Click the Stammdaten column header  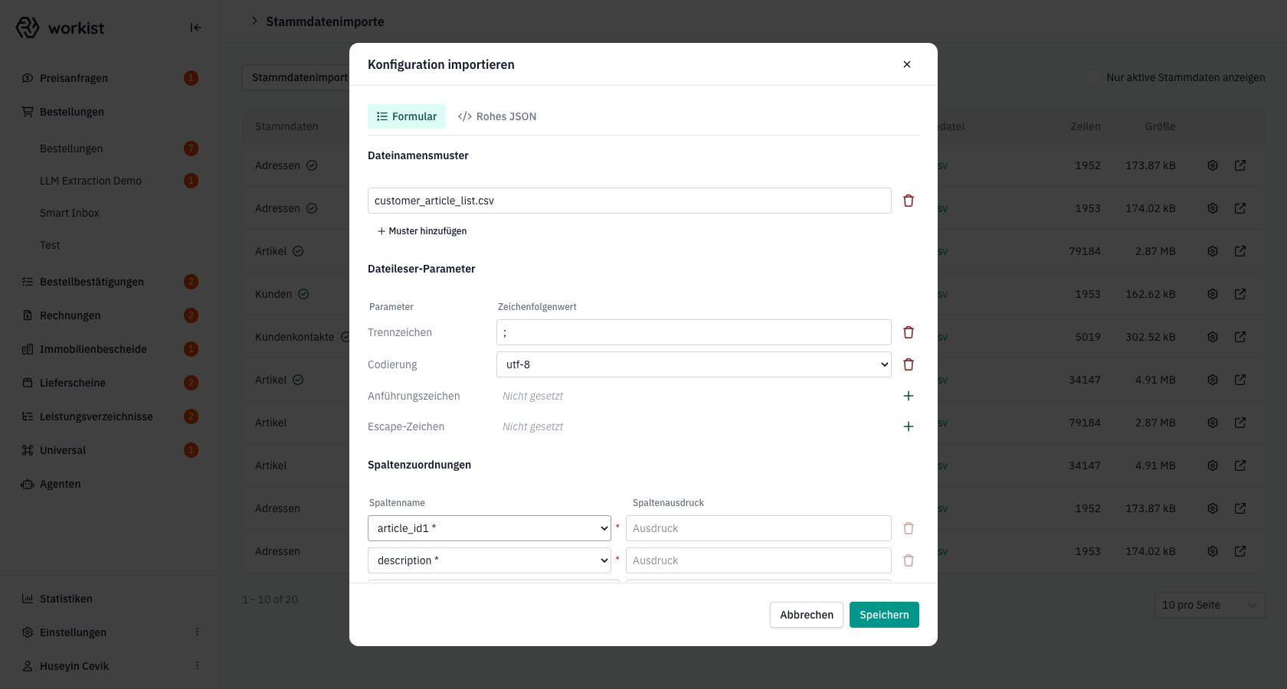coord(287,126)
